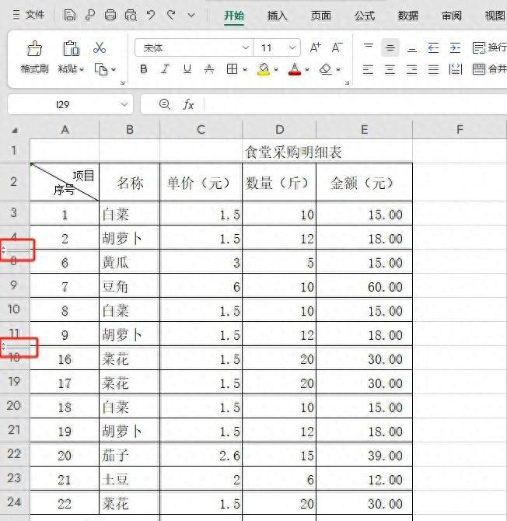
Task: Click the cell Borders icon
Action: (232, 69)
